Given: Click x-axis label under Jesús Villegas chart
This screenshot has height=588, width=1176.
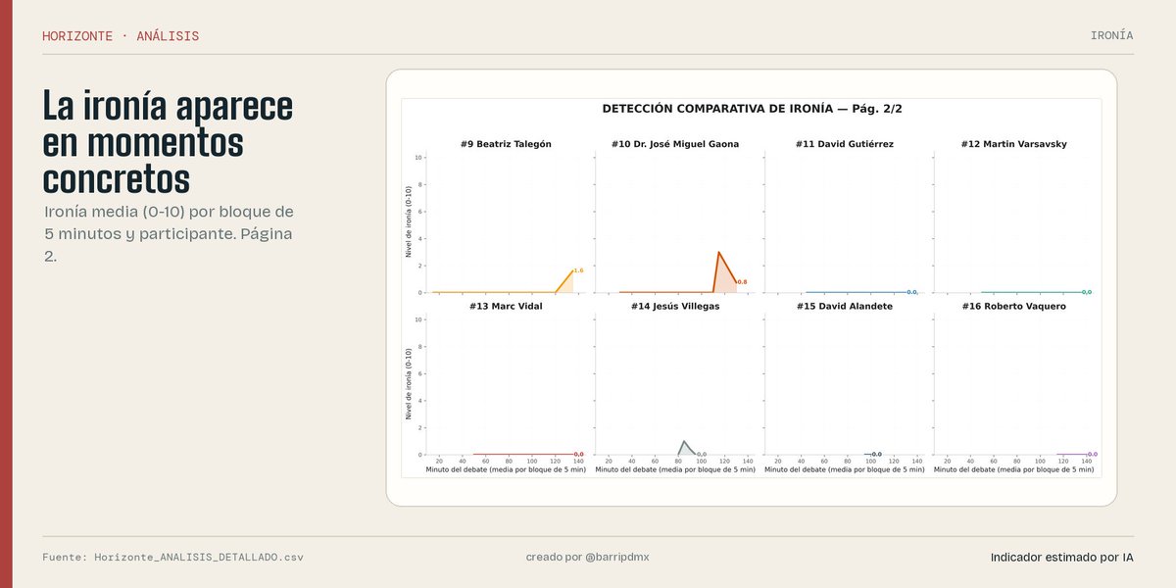Looking at the screenshot, I should 675,470.
